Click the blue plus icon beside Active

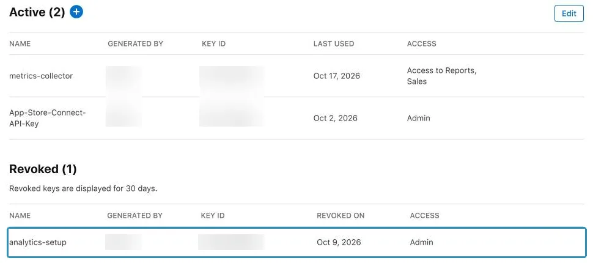tap(76, 12)
